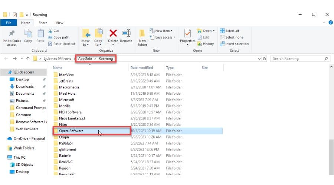The width and height of the screenshot is (334, 185).
Task: Click Pin to Quick access icon
Action: click(12, 33)
